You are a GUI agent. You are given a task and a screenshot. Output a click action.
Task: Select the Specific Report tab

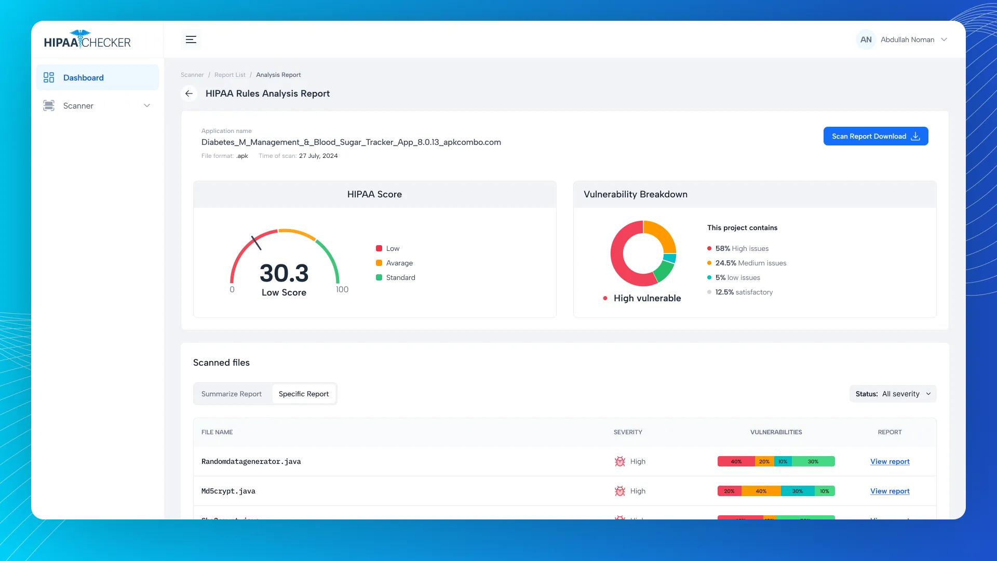304,394
